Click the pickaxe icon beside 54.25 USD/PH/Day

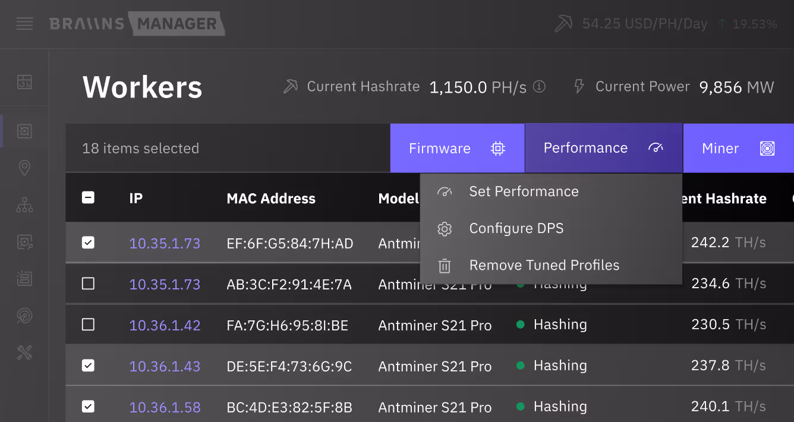[563, 24]
